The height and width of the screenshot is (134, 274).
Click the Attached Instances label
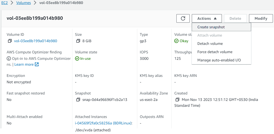click(x=91, y=117)
